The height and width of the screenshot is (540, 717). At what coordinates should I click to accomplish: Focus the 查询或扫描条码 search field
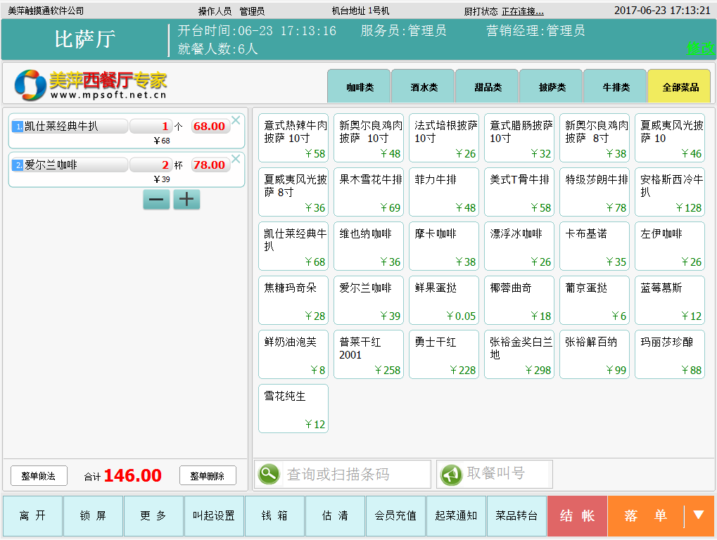355,475
